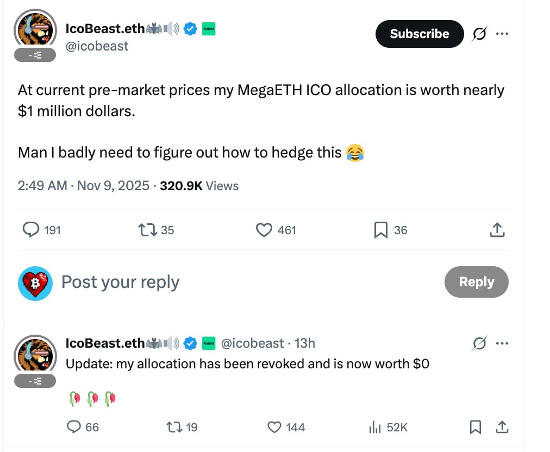This screenshot has height=452, width=550.
Task: Repost the update post with 19 reposts
Action: click(175, 428)
